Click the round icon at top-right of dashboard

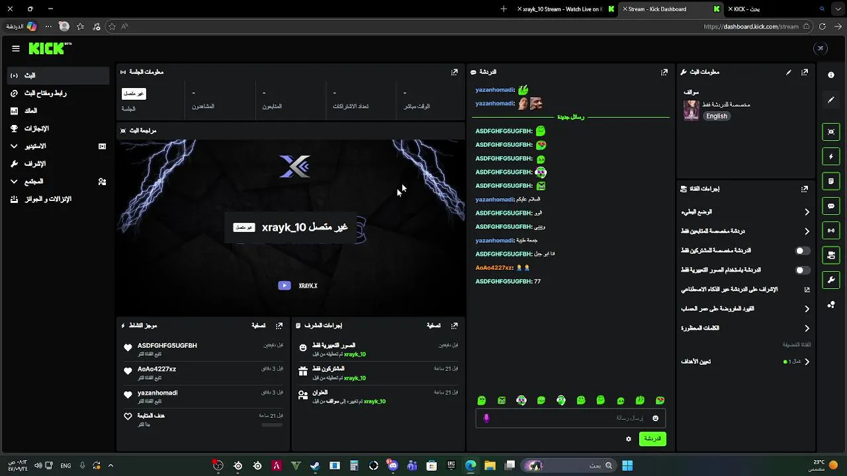point(821,48)
